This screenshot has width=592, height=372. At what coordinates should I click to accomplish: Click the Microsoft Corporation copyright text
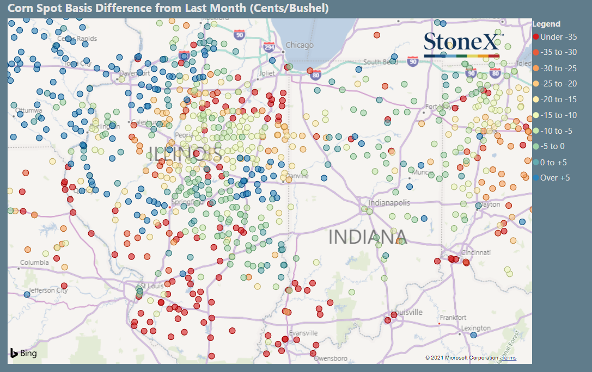462,358
